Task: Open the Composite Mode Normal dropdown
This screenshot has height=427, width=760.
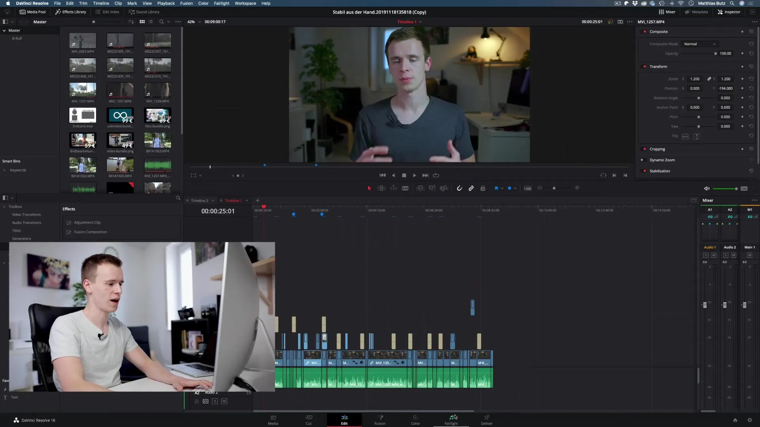Action: (x=699, y=44)
